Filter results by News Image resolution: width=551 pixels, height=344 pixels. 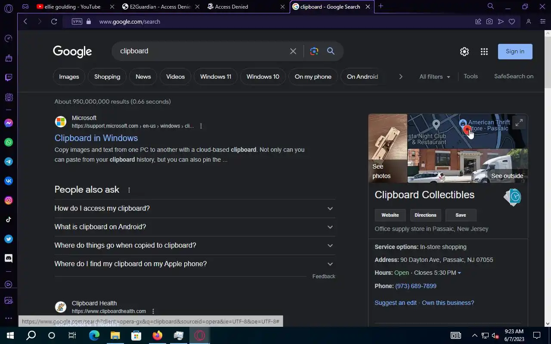(x=143, y=77)
